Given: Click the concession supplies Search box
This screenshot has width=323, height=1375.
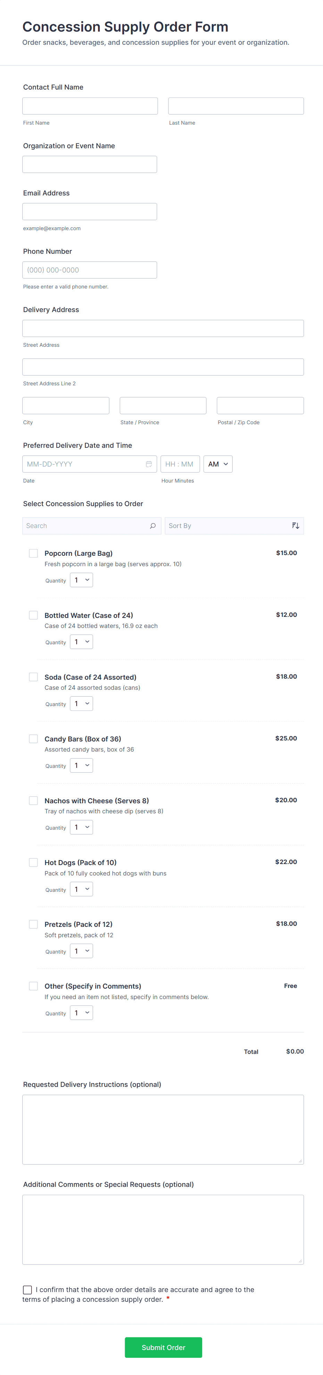Looking at the screenshot, I should coord(85,526).
